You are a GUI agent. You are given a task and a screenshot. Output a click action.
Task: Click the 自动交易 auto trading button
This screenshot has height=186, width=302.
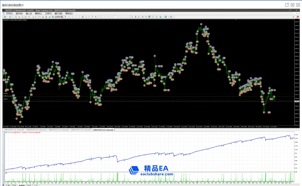click(x=57, y=17)
